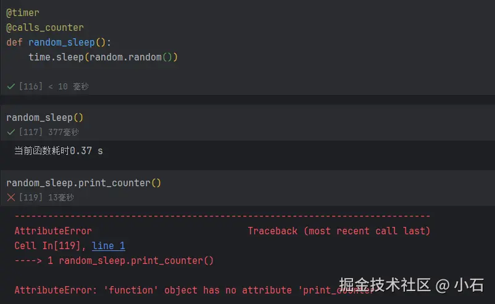Click the @timer decorator line
The height and width of the screenshot is (304, 495).
[23, 13]
